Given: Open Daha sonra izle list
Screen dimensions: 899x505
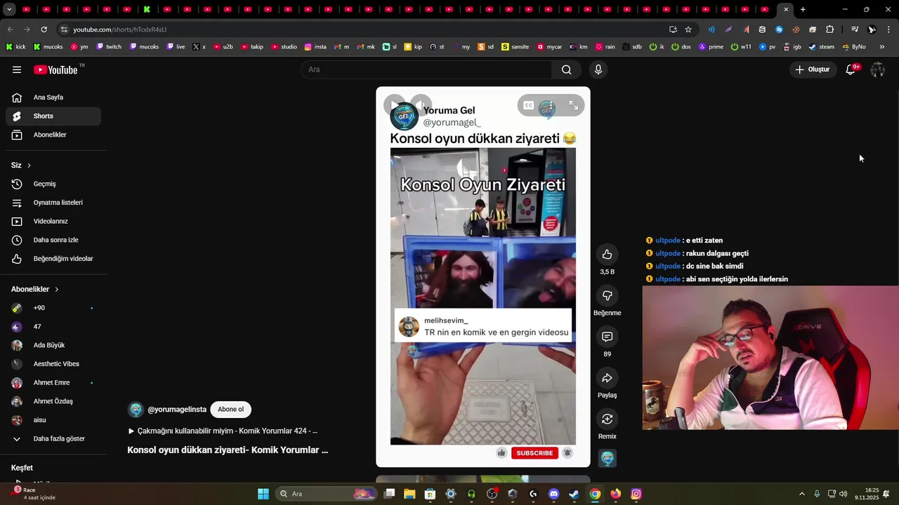Looking at the screenshot, I should [x=53, y=240].
